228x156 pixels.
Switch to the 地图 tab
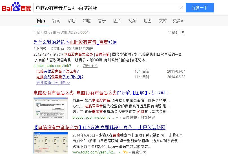147,21
